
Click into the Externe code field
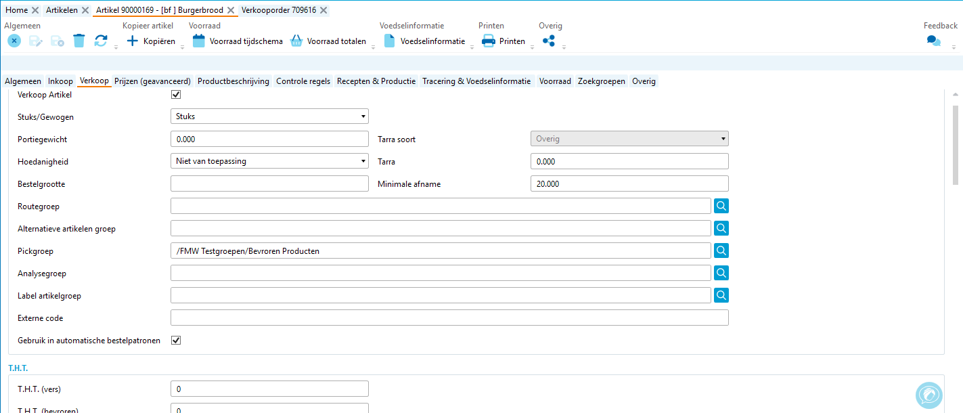point(449,318)
